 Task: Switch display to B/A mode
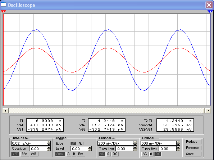(x=24, y=154)
